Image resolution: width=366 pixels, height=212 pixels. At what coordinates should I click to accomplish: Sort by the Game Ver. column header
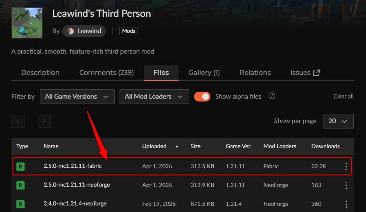[239, 146]
